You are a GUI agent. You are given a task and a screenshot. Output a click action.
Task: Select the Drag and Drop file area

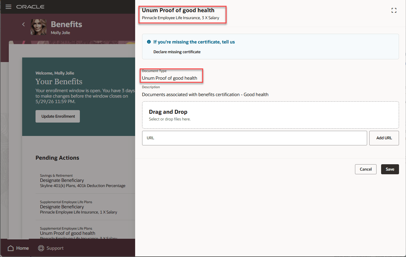coord(270,115)
